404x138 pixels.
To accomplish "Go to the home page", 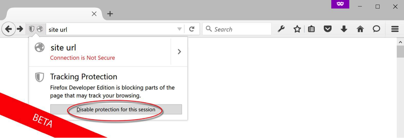I will click(360, 29).
